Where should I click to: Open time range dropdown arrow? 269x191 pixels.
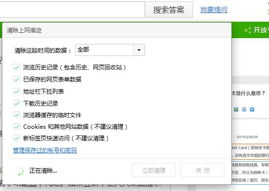point(139,50)
